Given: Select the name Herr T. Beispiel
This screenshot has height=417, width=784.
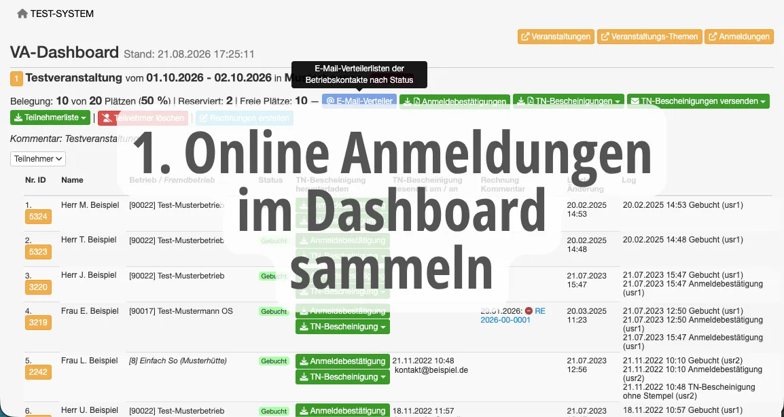Looking at the screenshot, I should pyautogui.click(x=88, y=240).
